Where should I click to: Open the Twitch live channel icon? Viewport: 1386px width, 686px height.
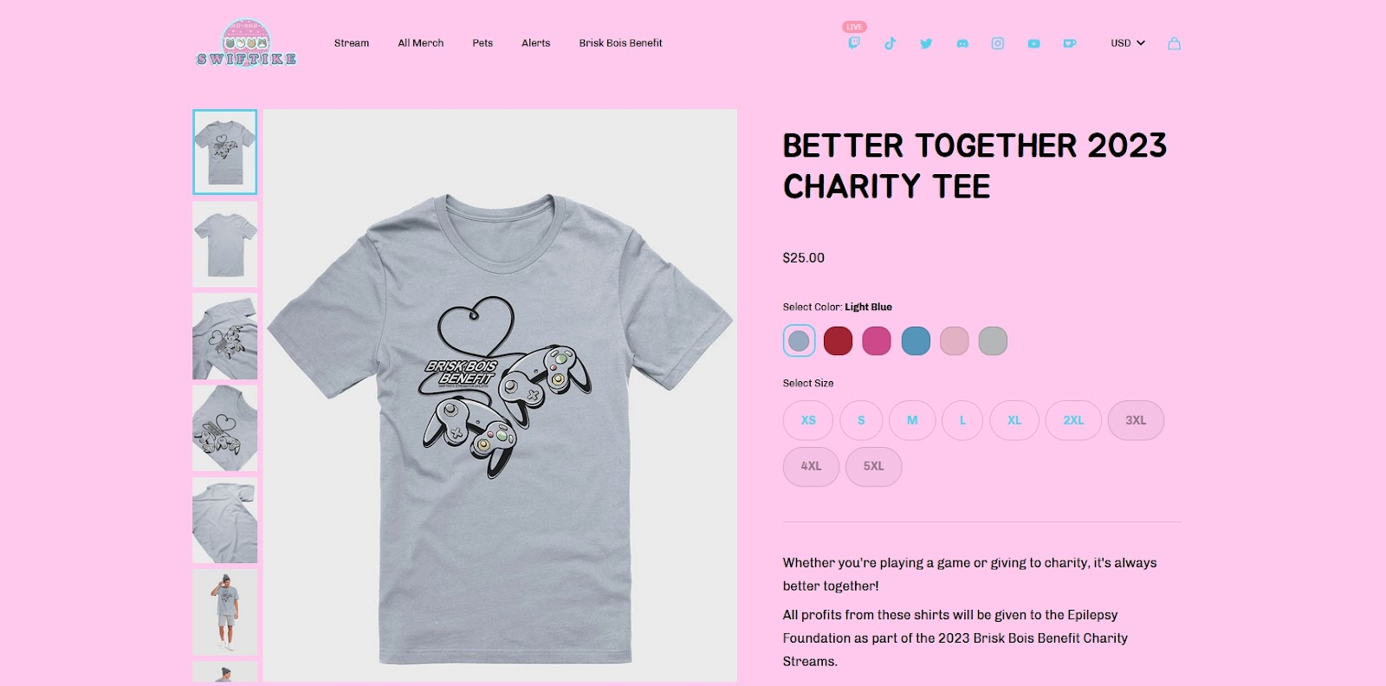[x=854, y=43]
